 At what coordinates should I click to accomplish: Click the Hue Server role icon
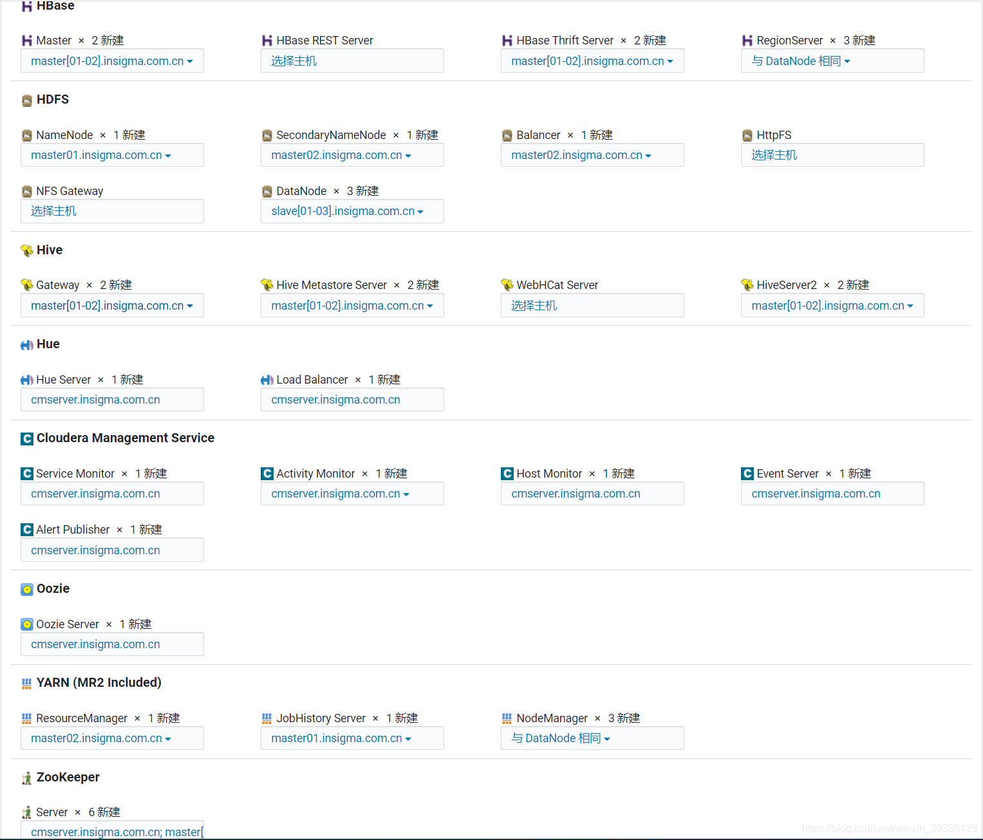point(27,380)
